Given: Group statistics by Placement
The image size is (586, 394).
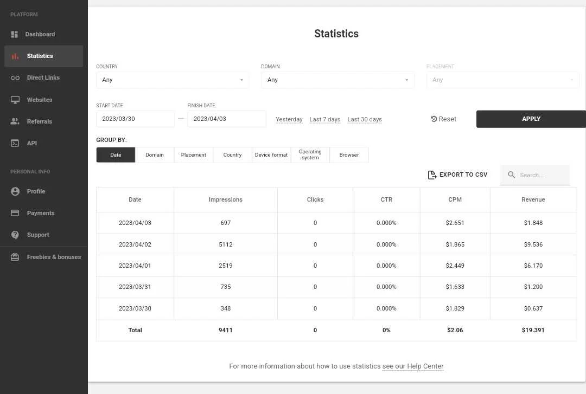Looking at the screenshot, I should click(x=193, y=154).
